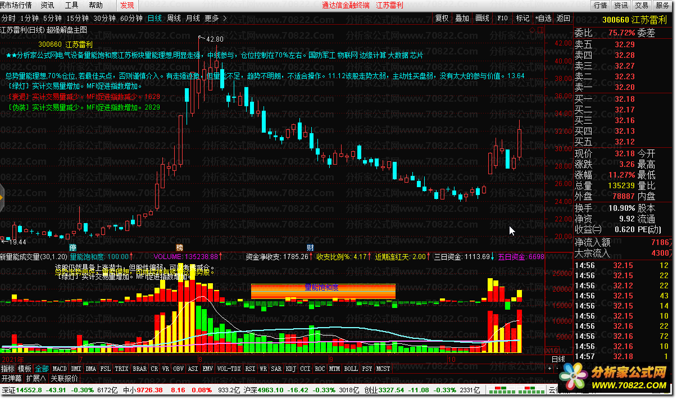Image resolution: width=677 pixels, height=399 pixels.
Task: Switch to 分时 chart period
Action: pos(7,18)
